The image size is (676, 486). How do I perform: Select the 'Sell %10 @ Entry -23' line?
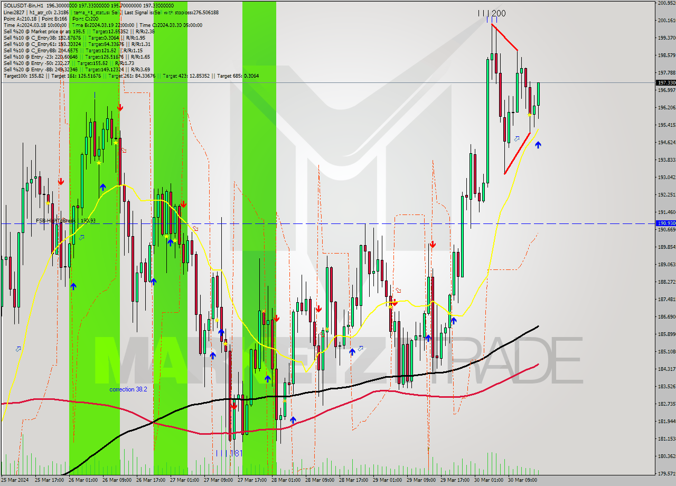pyautogui.click(x=77, y=57)
